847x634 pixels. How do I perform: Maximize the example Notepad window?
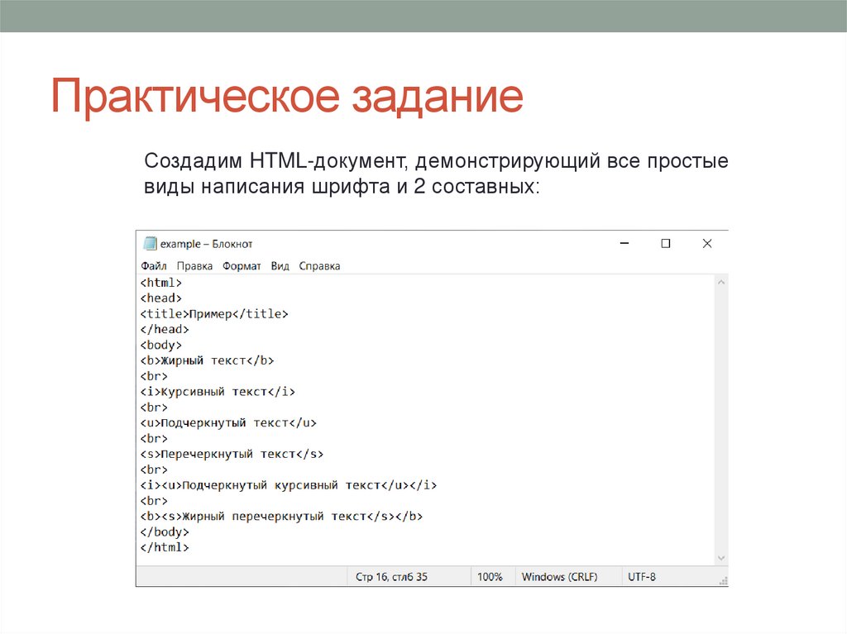click(666, 244)
